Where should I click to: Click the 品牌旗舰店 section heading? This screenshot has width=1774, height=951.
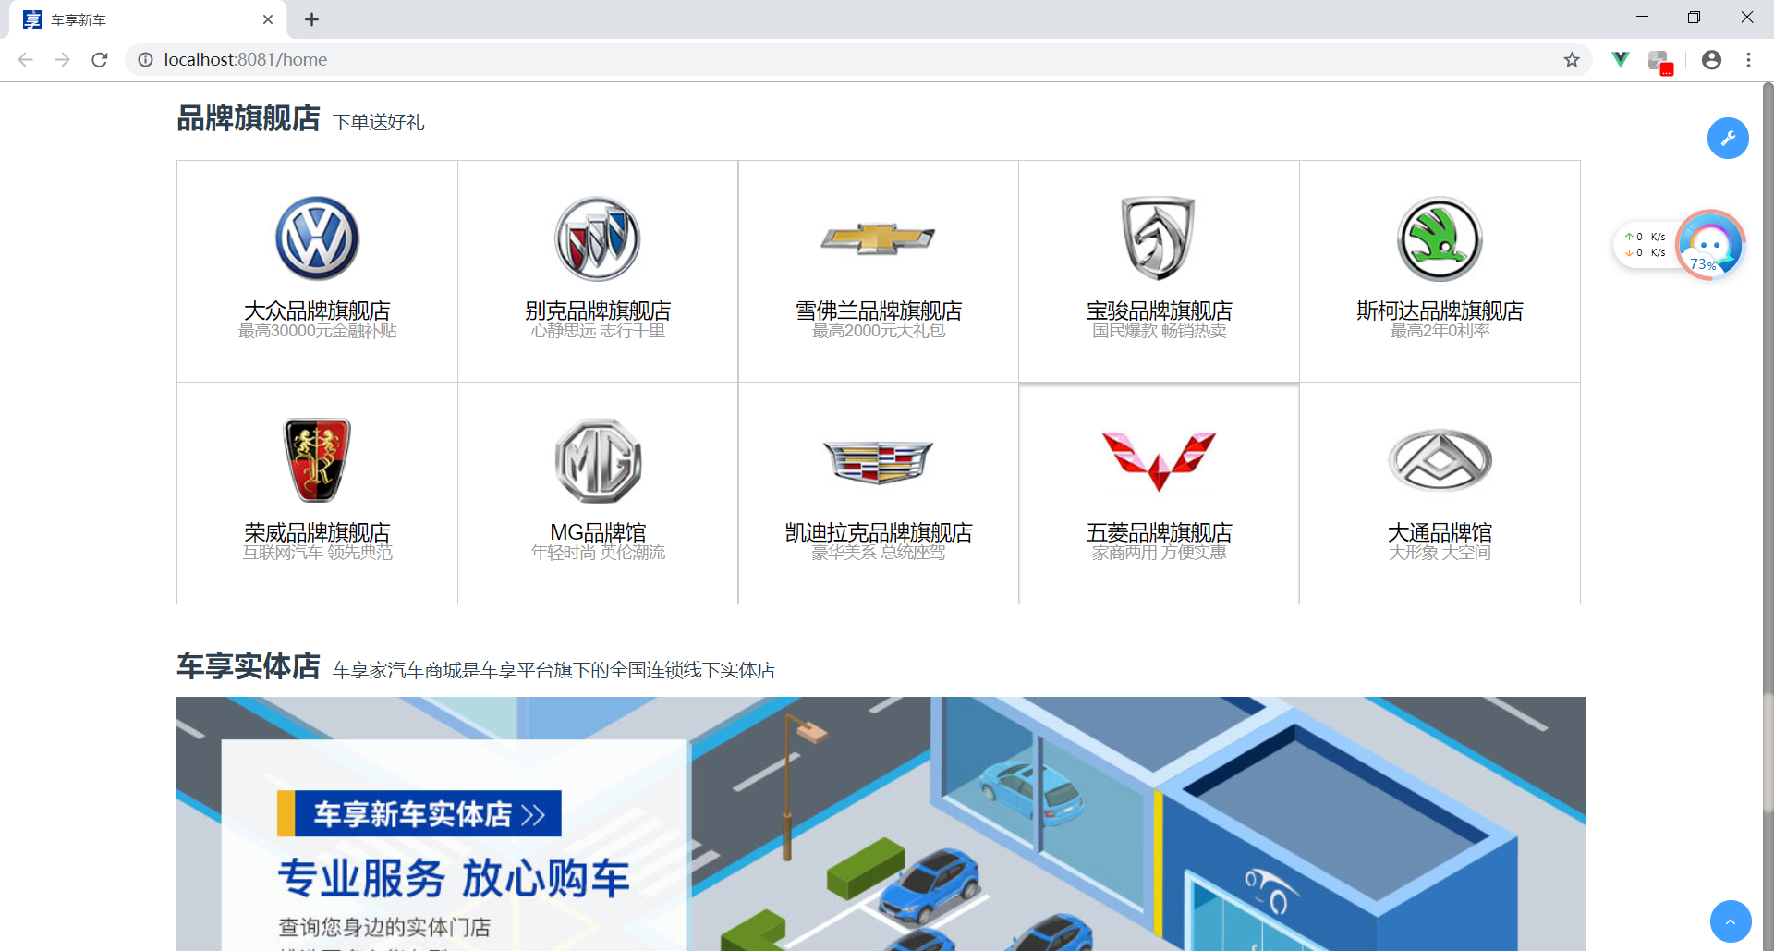coord(249,118)
